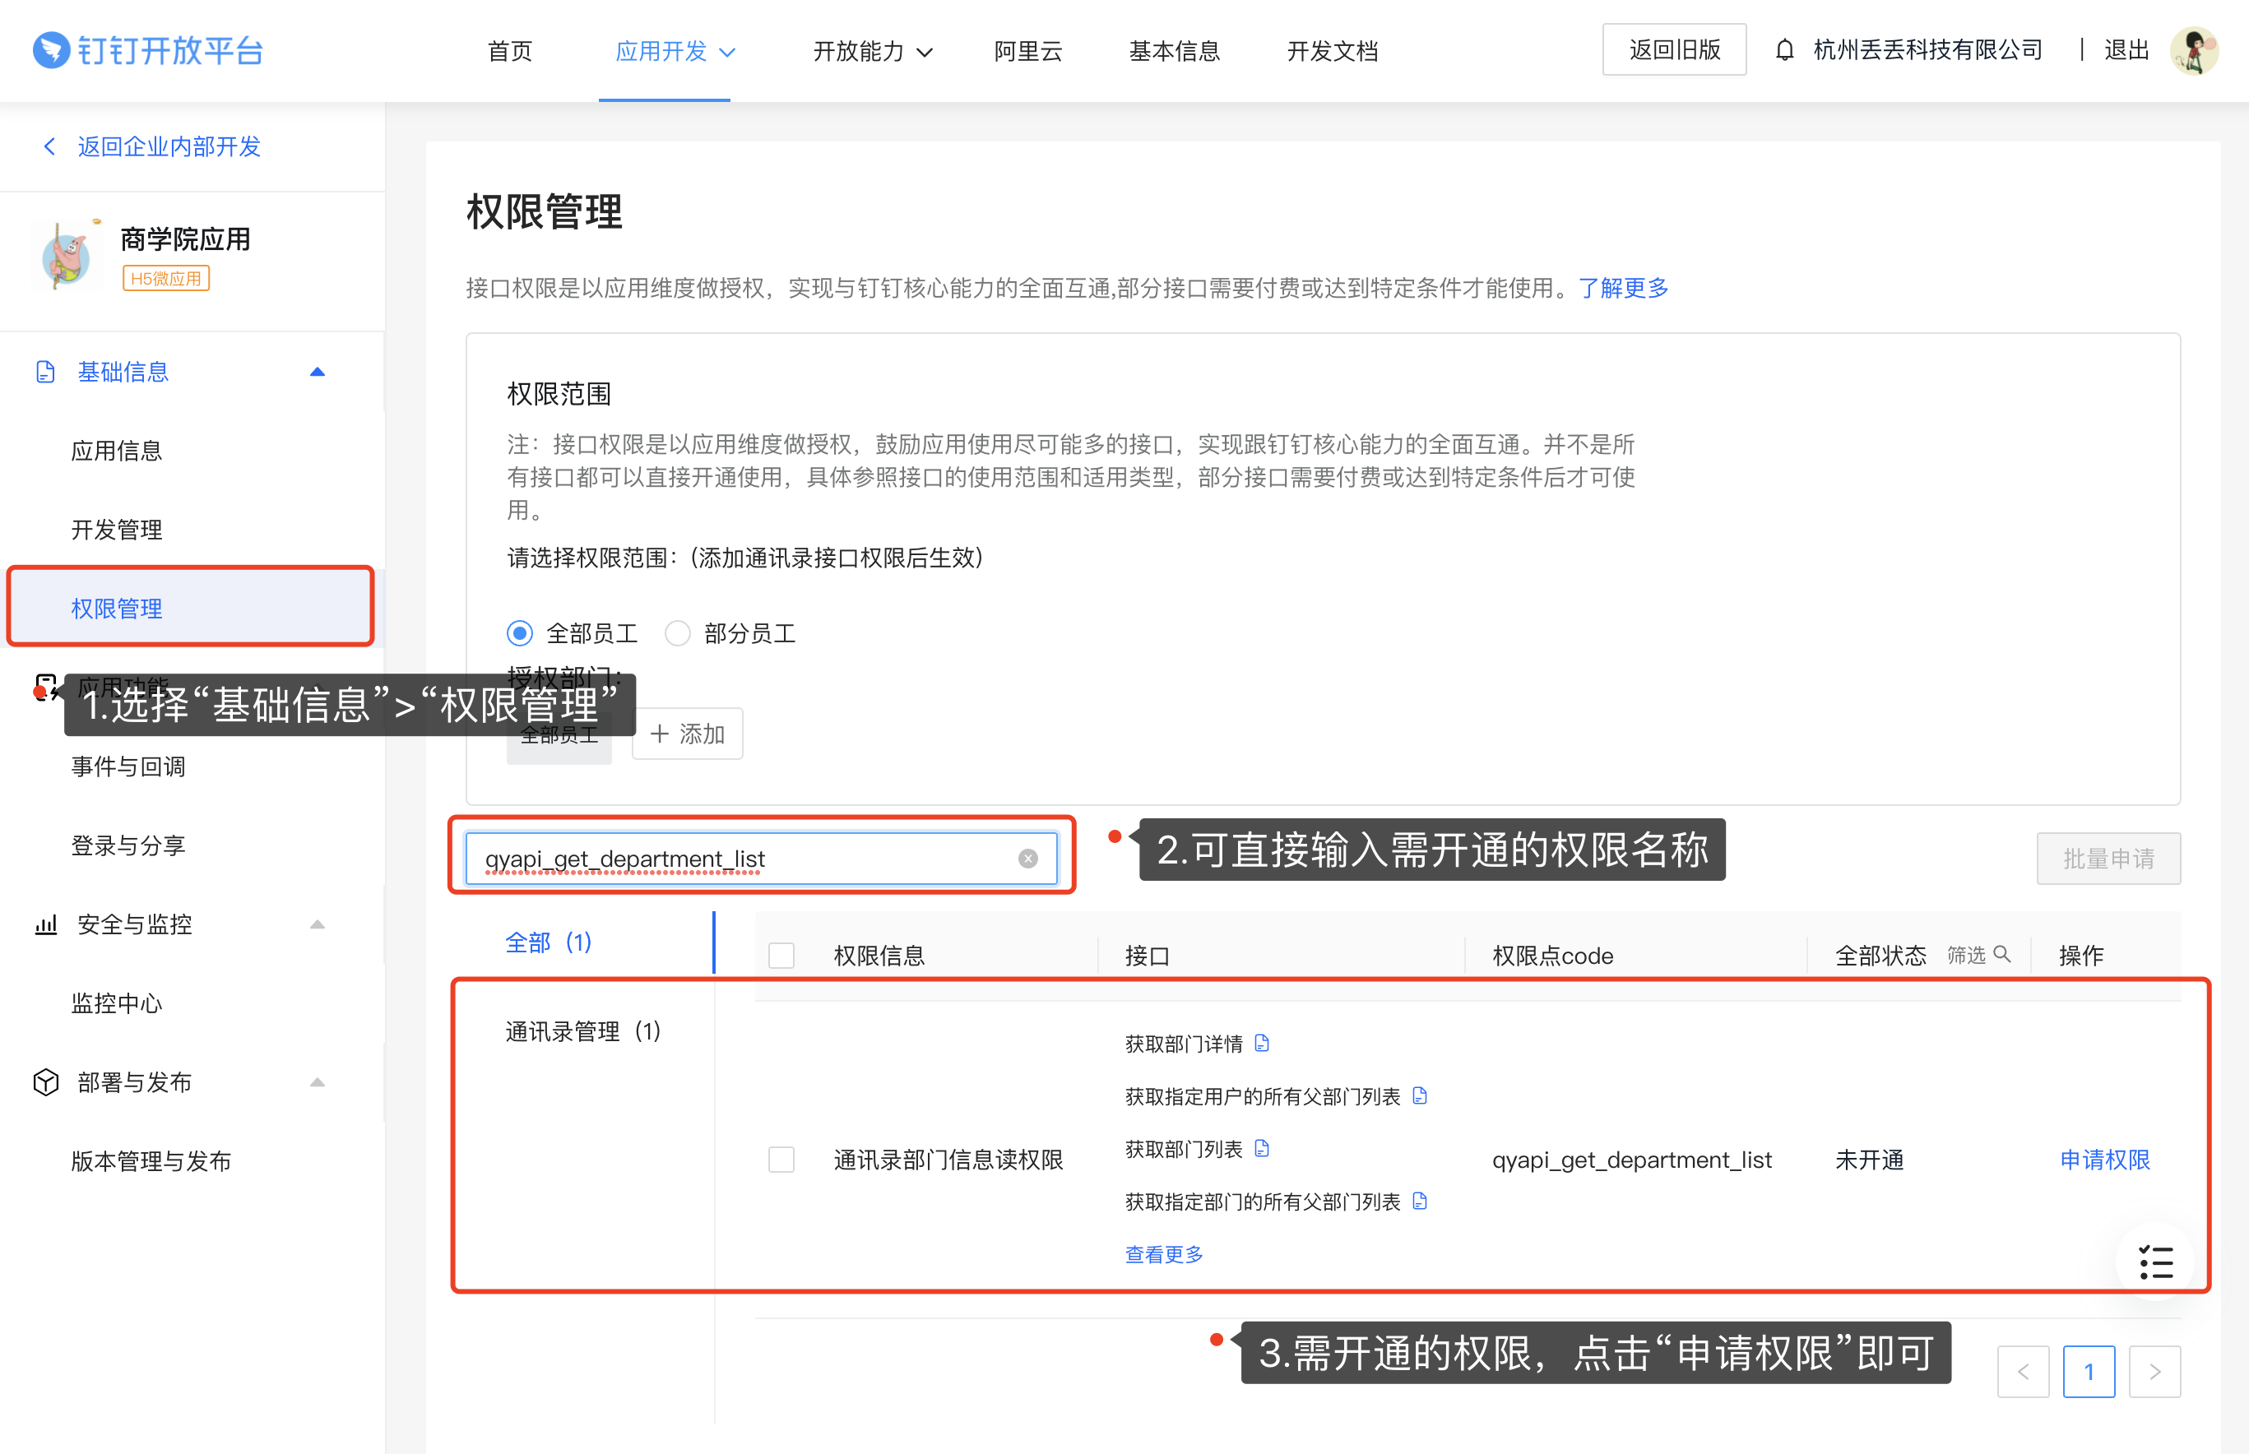The image size is (2249, 1454).
Task: Click the H5微应用 tag
Action: tap(166, 279)
